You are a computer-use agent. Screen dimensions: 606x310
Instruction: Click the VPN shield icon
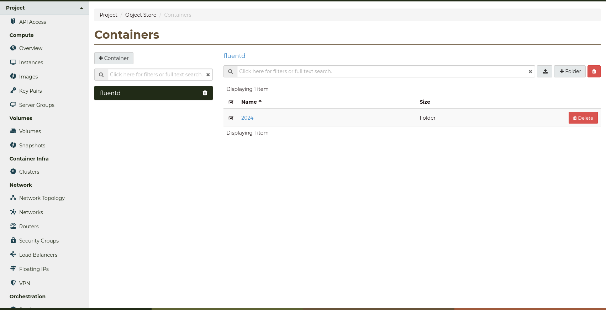(x=13, y=283)
